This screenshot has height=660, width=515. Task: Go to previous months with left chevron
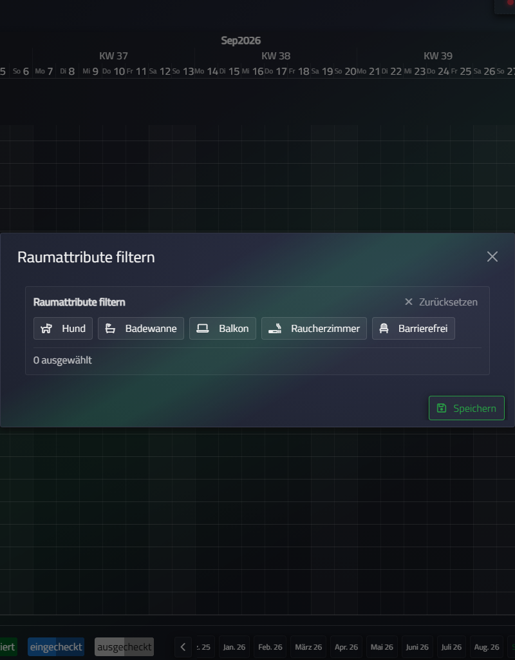[183, 647]
